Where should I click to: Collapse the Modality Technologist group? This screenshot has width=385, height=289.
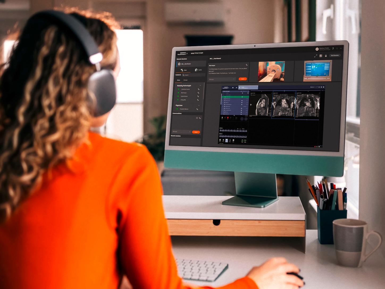200,86
